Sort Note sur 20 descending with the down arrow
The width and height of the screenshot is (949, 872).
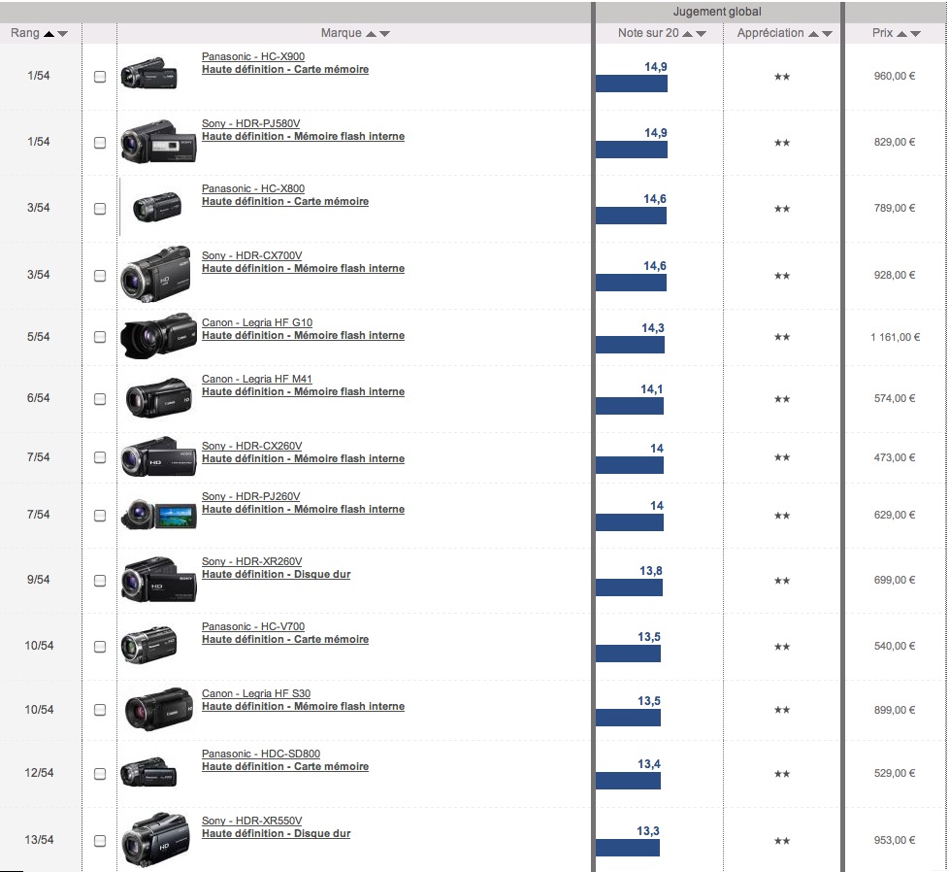(x=701, y=34)
